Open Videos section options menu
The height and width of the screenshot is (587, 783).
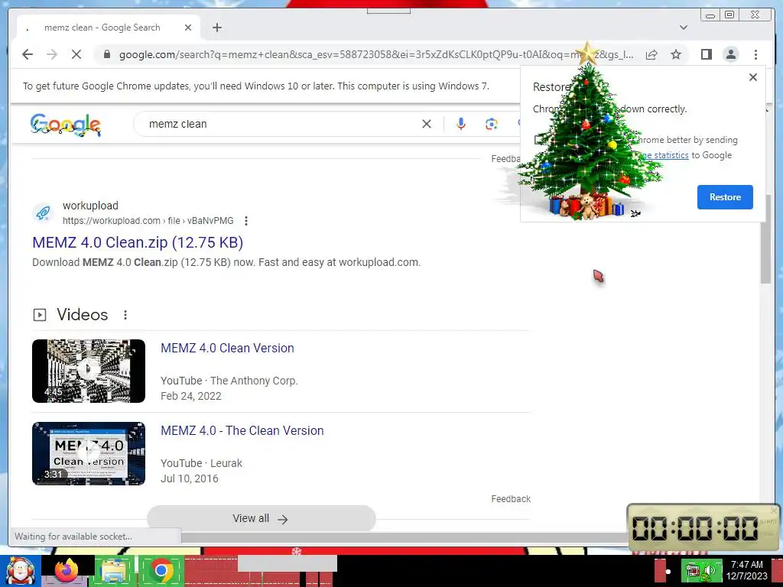tap(125, 315)
